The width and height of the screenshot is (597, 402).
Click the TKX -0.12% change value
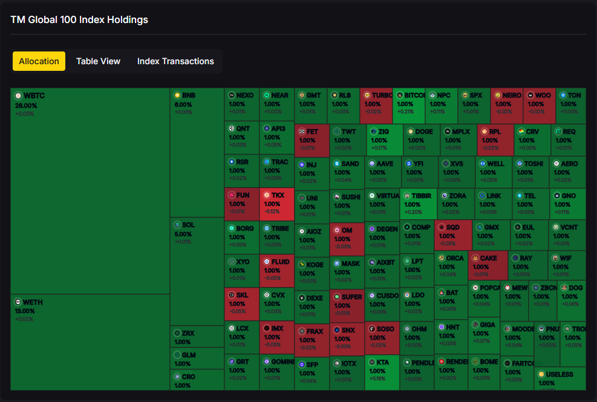click(x=272, y=211)
